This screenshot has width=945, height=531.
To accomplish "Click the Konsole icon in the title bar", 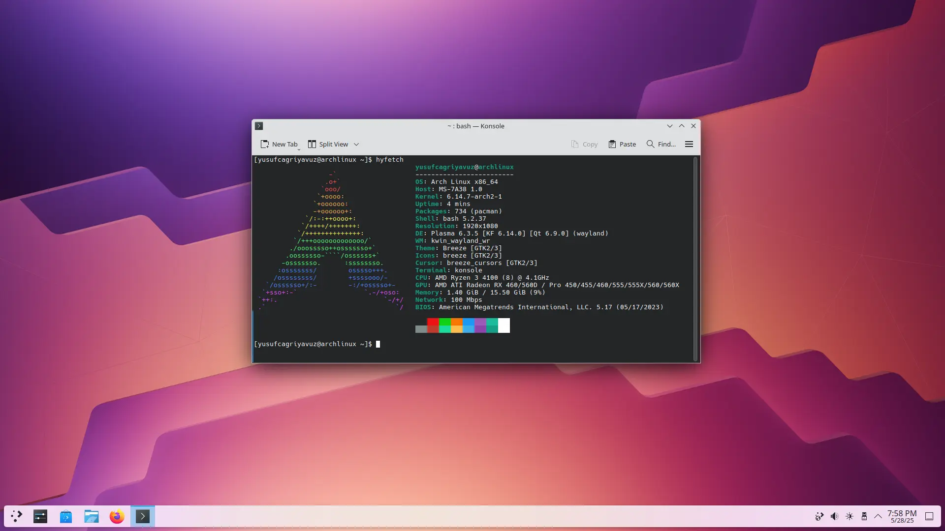I will point(259,126).
